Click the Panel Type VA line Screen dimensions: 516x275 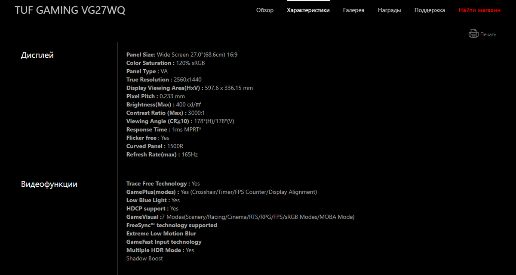pyautogui.click(x=147, y=71)
